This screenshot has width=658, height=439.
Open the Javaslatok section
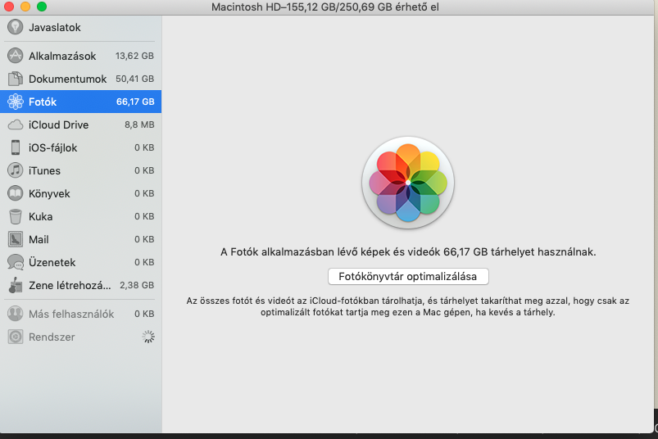click(x=80, y=27)
